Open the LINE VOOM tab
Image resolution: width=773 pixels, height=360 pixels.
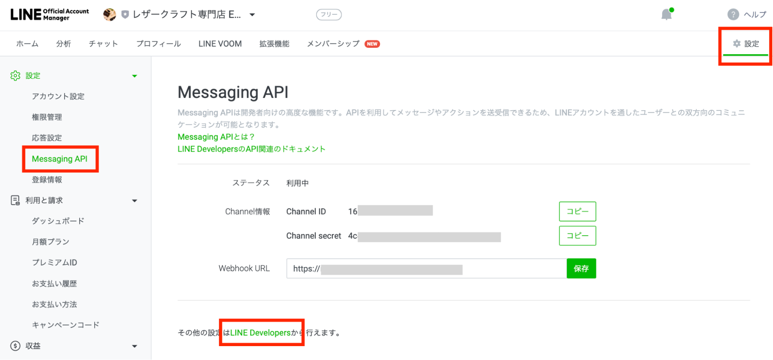[220, 44]
